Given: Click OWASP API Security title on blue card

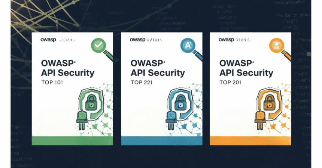Looking at the screenshot, I should (x=158, y=68).
